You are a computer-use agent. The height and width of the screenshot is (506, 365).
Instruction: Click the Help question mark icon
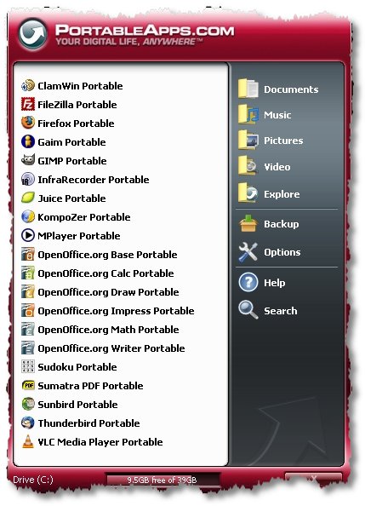[x=248, y=282]
